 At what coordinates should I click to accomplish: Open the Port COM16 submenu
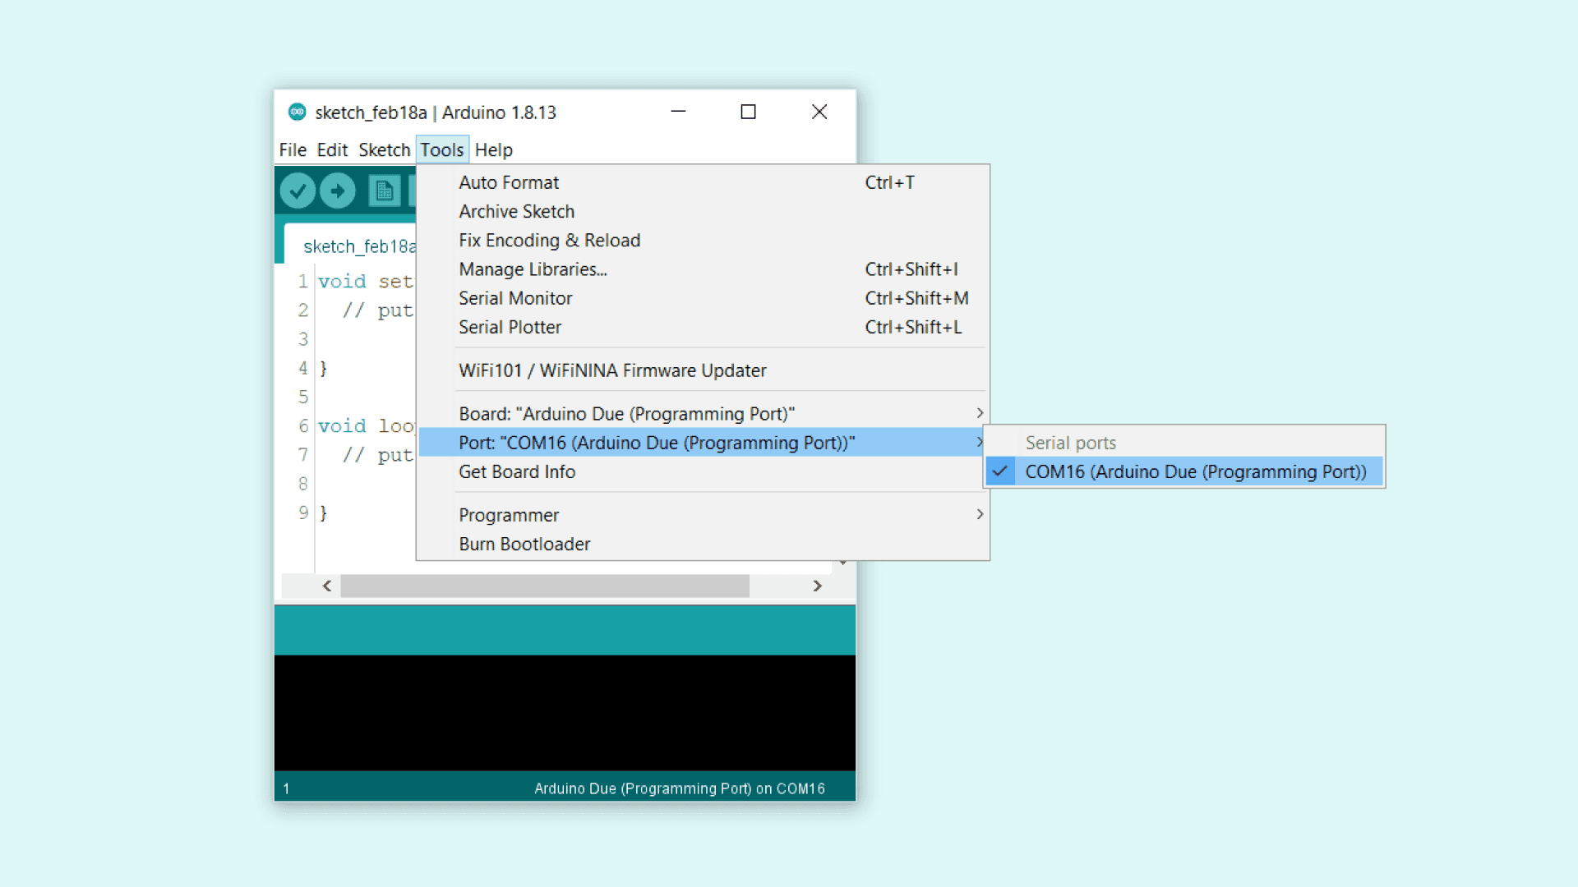[x=656, y=443]
